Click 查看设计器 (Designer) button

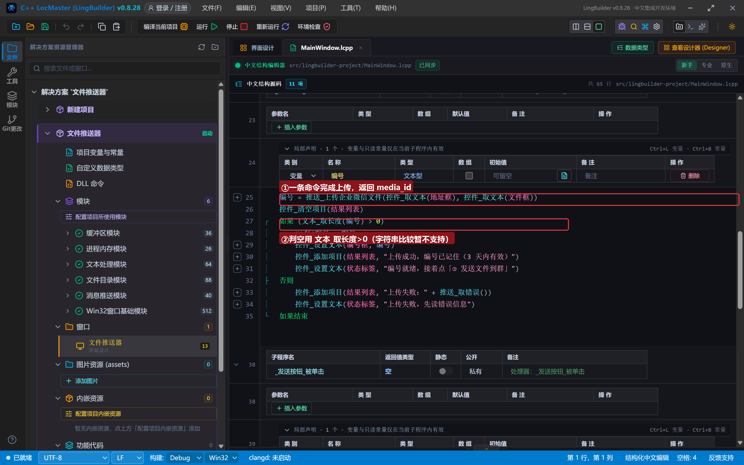tap(697, 48)
